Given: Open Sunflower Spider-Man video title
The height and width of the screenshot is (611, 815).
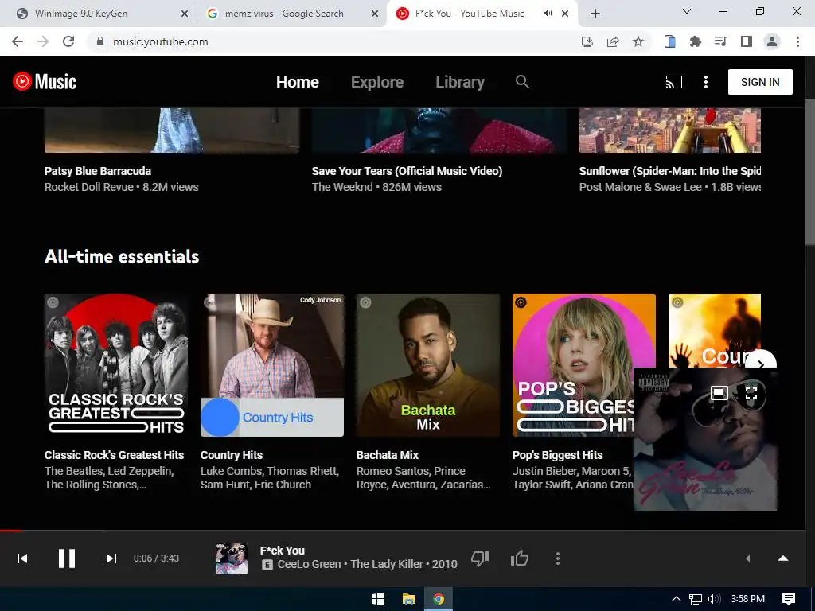Looking at the screenshot, I should tap(670, 171).
